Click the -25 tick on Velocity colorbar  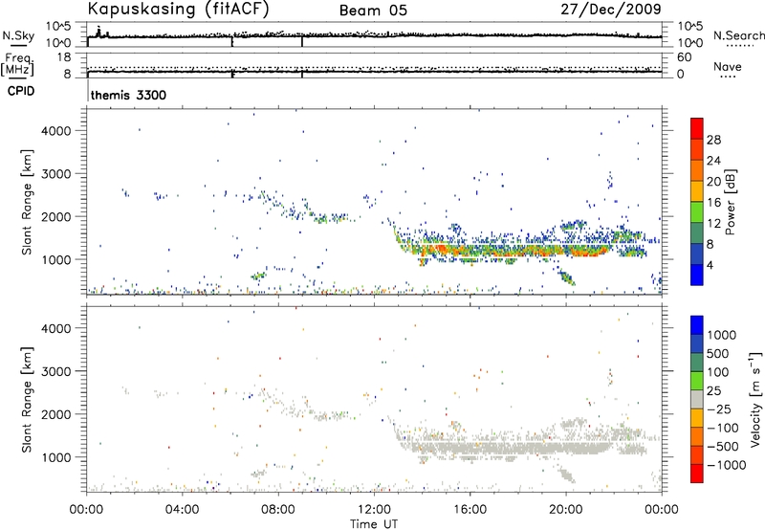719,409
